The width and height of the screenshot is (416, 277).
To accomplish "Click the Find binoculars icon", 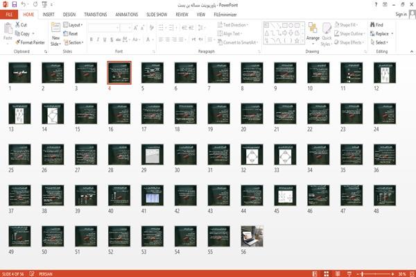I will pos(372,25).
